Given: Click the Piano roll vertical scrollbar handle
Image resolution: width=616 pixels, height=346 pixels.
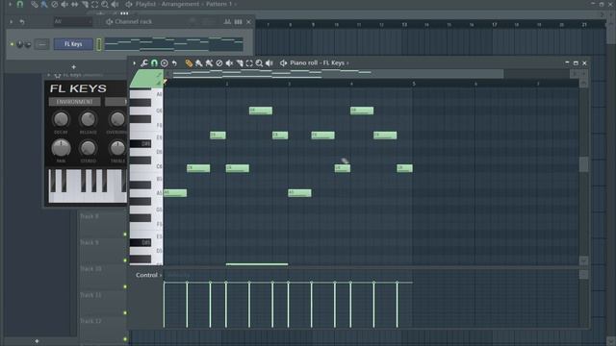Looking at the screenshot, I should tap(584, 164).
